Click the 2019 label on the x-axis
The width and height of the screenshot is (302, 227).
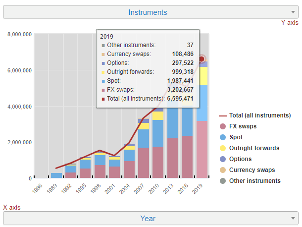pyautogui.click(x=198, y=188)
